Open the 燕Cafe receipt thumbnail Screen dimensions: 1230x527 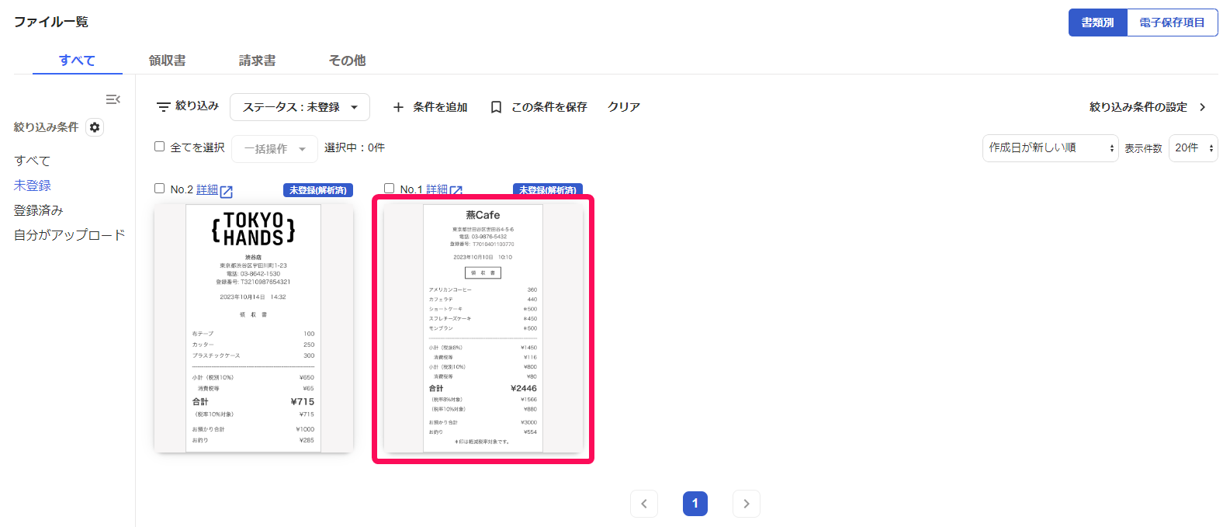pyautogui.click(x=483, y=328)
